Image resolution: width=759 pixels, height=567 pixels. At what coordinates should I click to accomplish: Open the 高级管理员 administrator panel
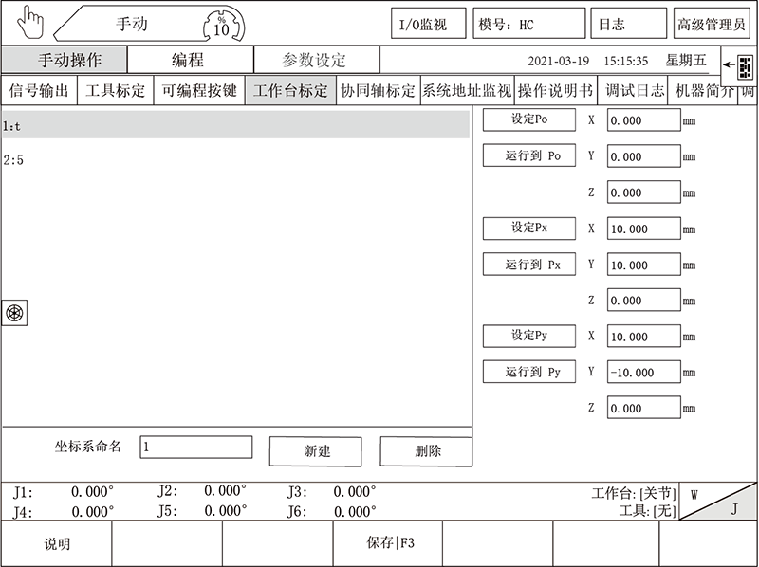[x=711, y=22]
